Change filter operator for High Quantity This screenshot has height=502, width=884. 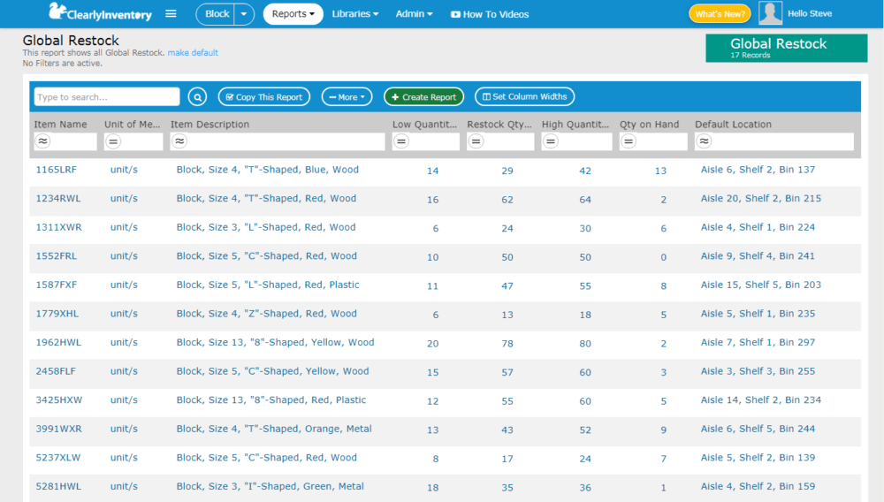[x=551, y=141]
